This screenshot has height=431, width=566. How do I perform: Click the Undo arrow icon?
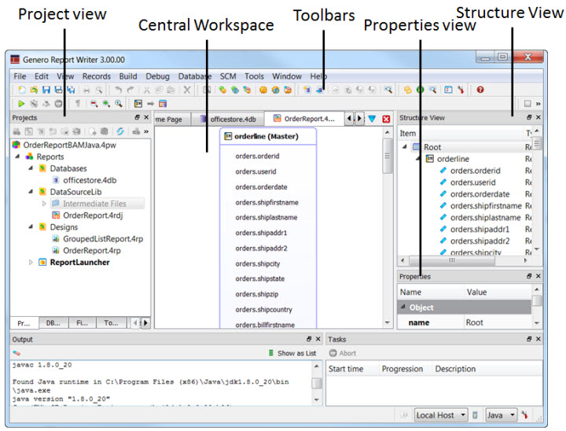118,90
